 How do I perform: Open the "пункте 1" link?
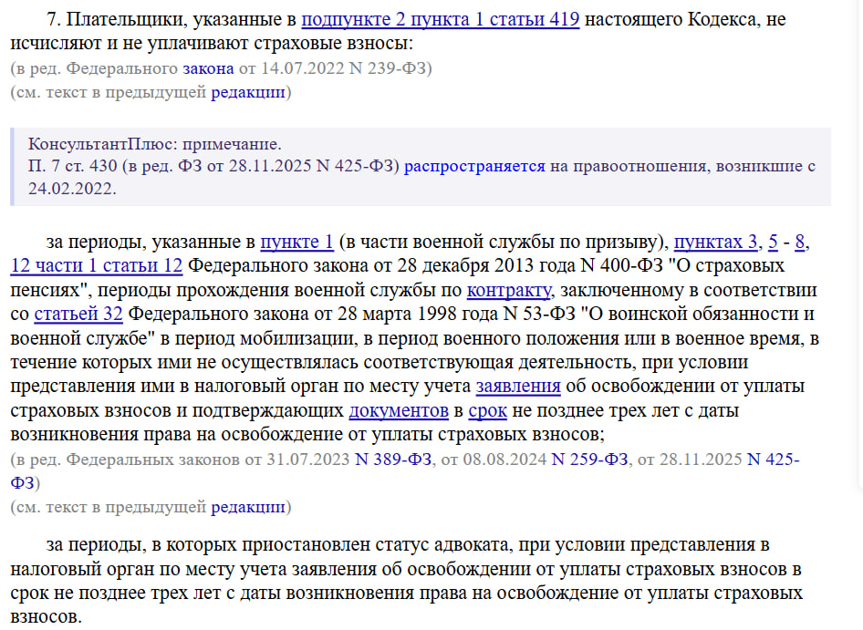pos(296,242)
